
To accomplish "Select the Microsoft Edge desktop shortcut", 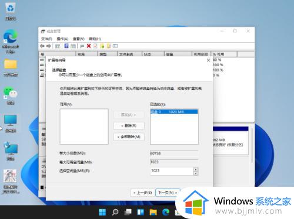I will click(x=11, y=41).
